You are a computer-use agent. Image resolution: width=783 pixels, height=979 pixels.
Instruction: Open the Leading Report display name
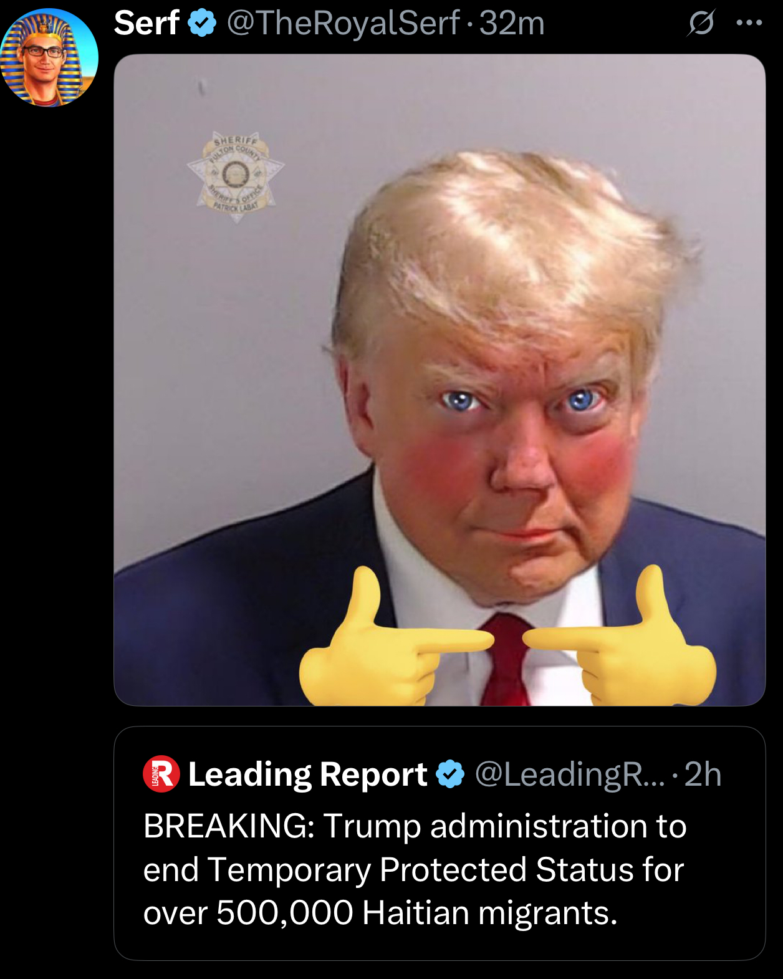(308, 774)
